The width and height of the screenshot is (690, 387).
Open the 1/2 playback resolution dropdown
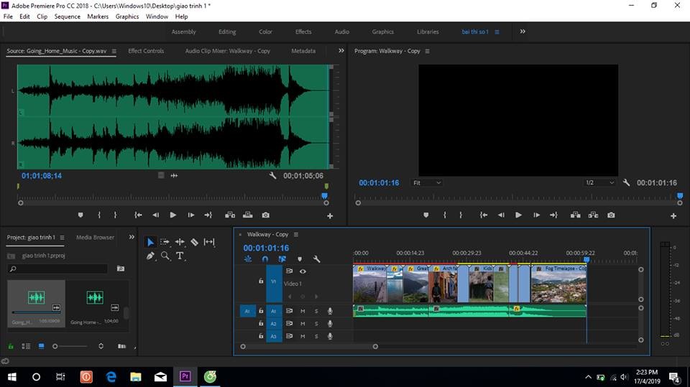point(599,182)
